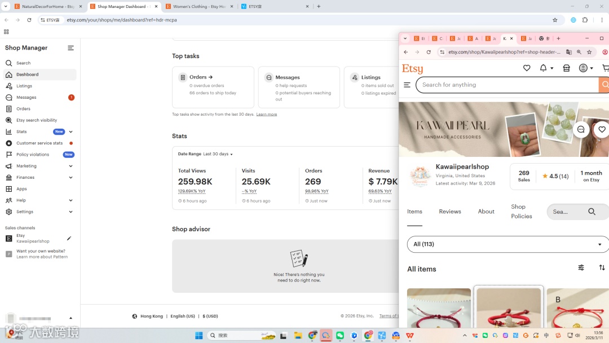The image size is (609, 343).
Task: Click zoom magnifier icon in front address bar
Action: click(x=579, y=52)
